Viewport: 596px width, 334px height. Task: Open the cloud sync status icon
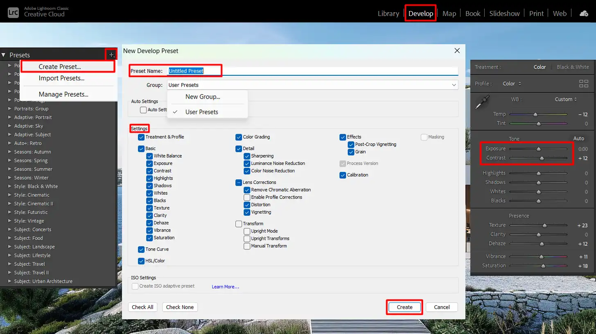(584, 14)
